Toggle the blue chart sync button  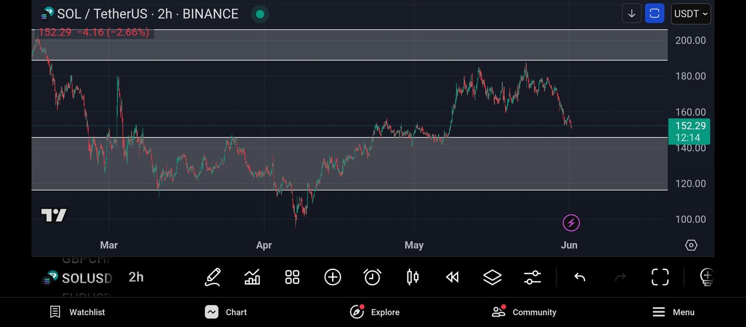click(654, 13)
